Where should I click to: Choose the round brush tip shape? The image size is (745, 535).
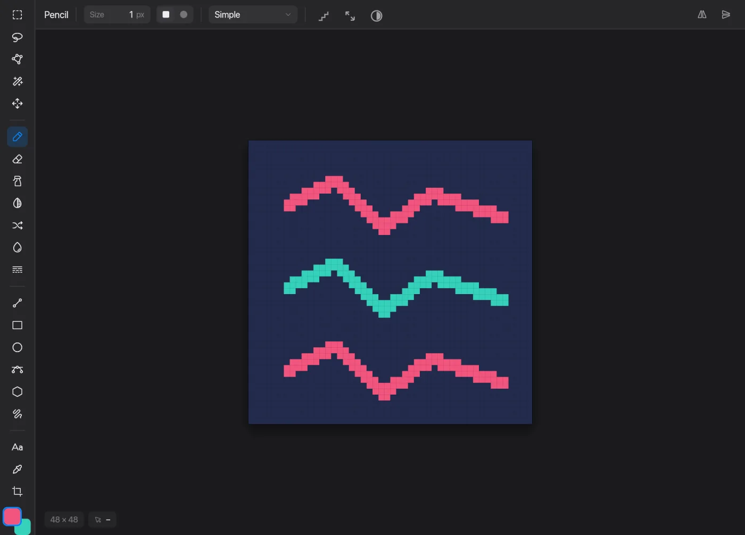[184, 14]
